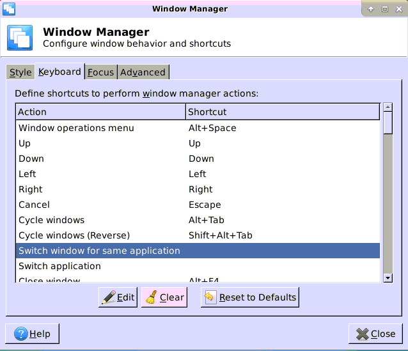408x351 pixels.
Task: Click the vertical scrollbar thumb
Action: tap(388, 123)
